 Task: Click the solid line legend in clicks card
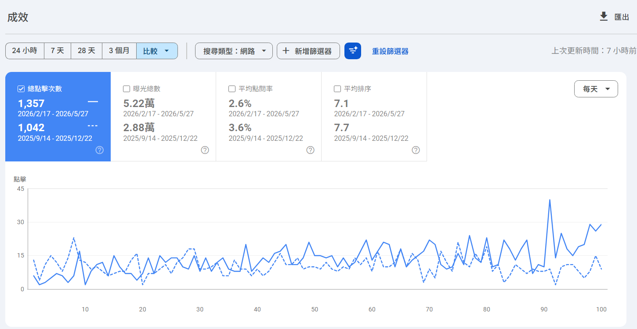pyautogui.click(x=93, y=102)
